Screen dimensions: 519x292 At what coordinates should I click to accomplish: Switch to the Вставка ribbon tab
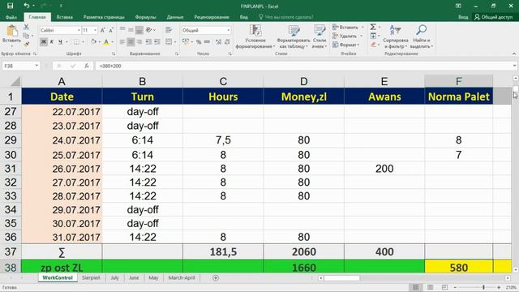coord(65,17)
